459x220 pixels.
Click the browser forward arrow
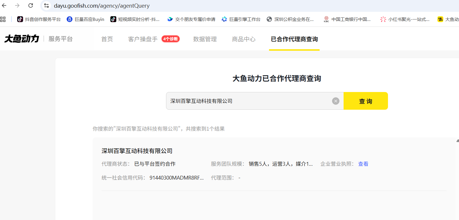(x=17, y=5)
